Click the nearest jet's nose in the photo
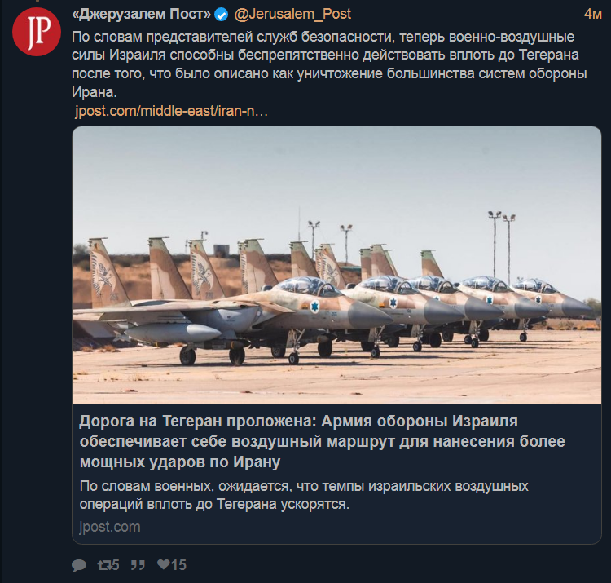Viewport: 611px width, 583px height. [x=369, y=314]
